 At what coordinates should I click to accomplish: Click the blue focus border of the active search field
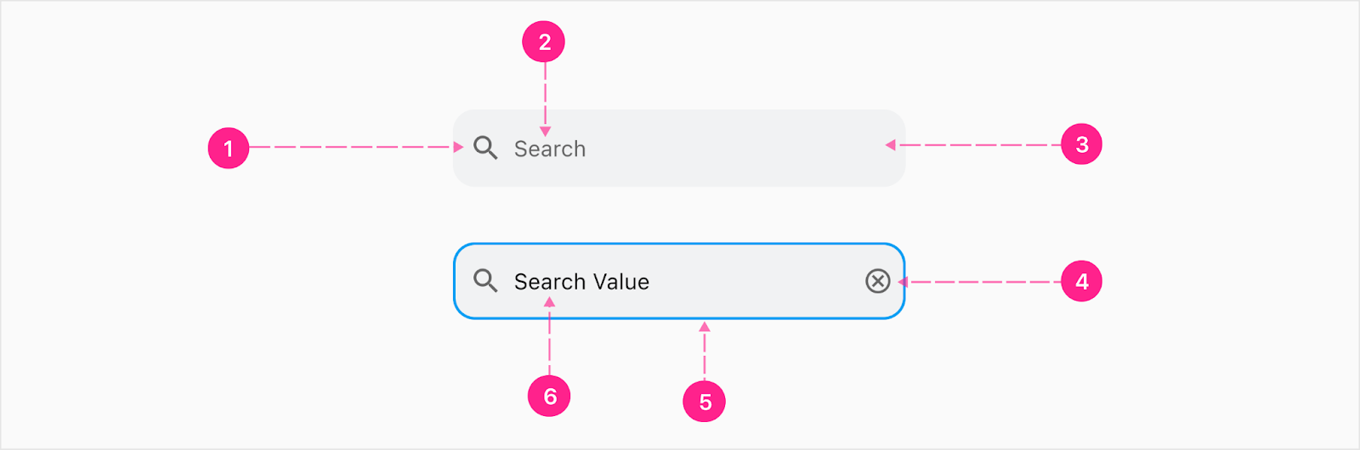tap(678, 318)
